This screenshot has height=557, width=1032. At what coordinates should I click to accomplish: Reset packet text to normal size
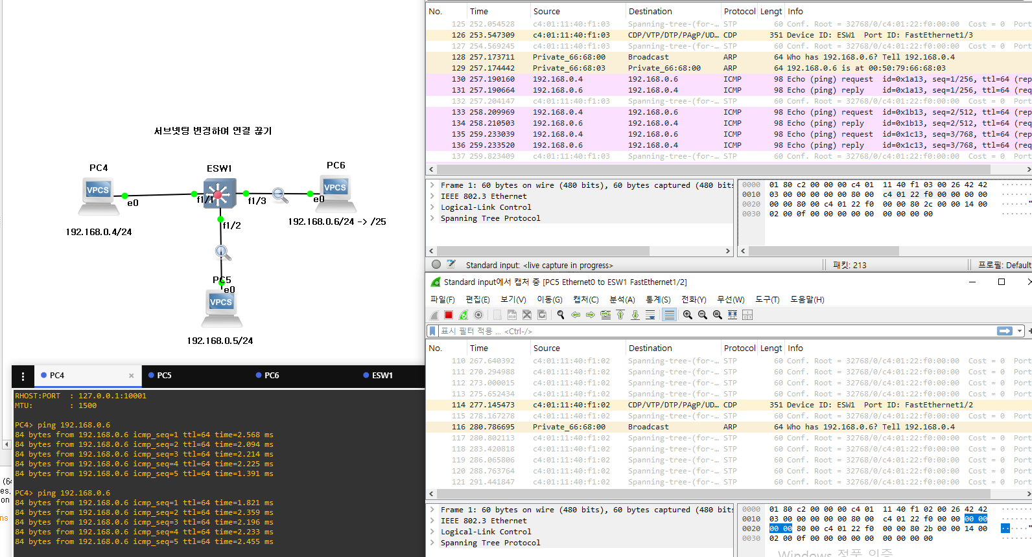point(718,315)
